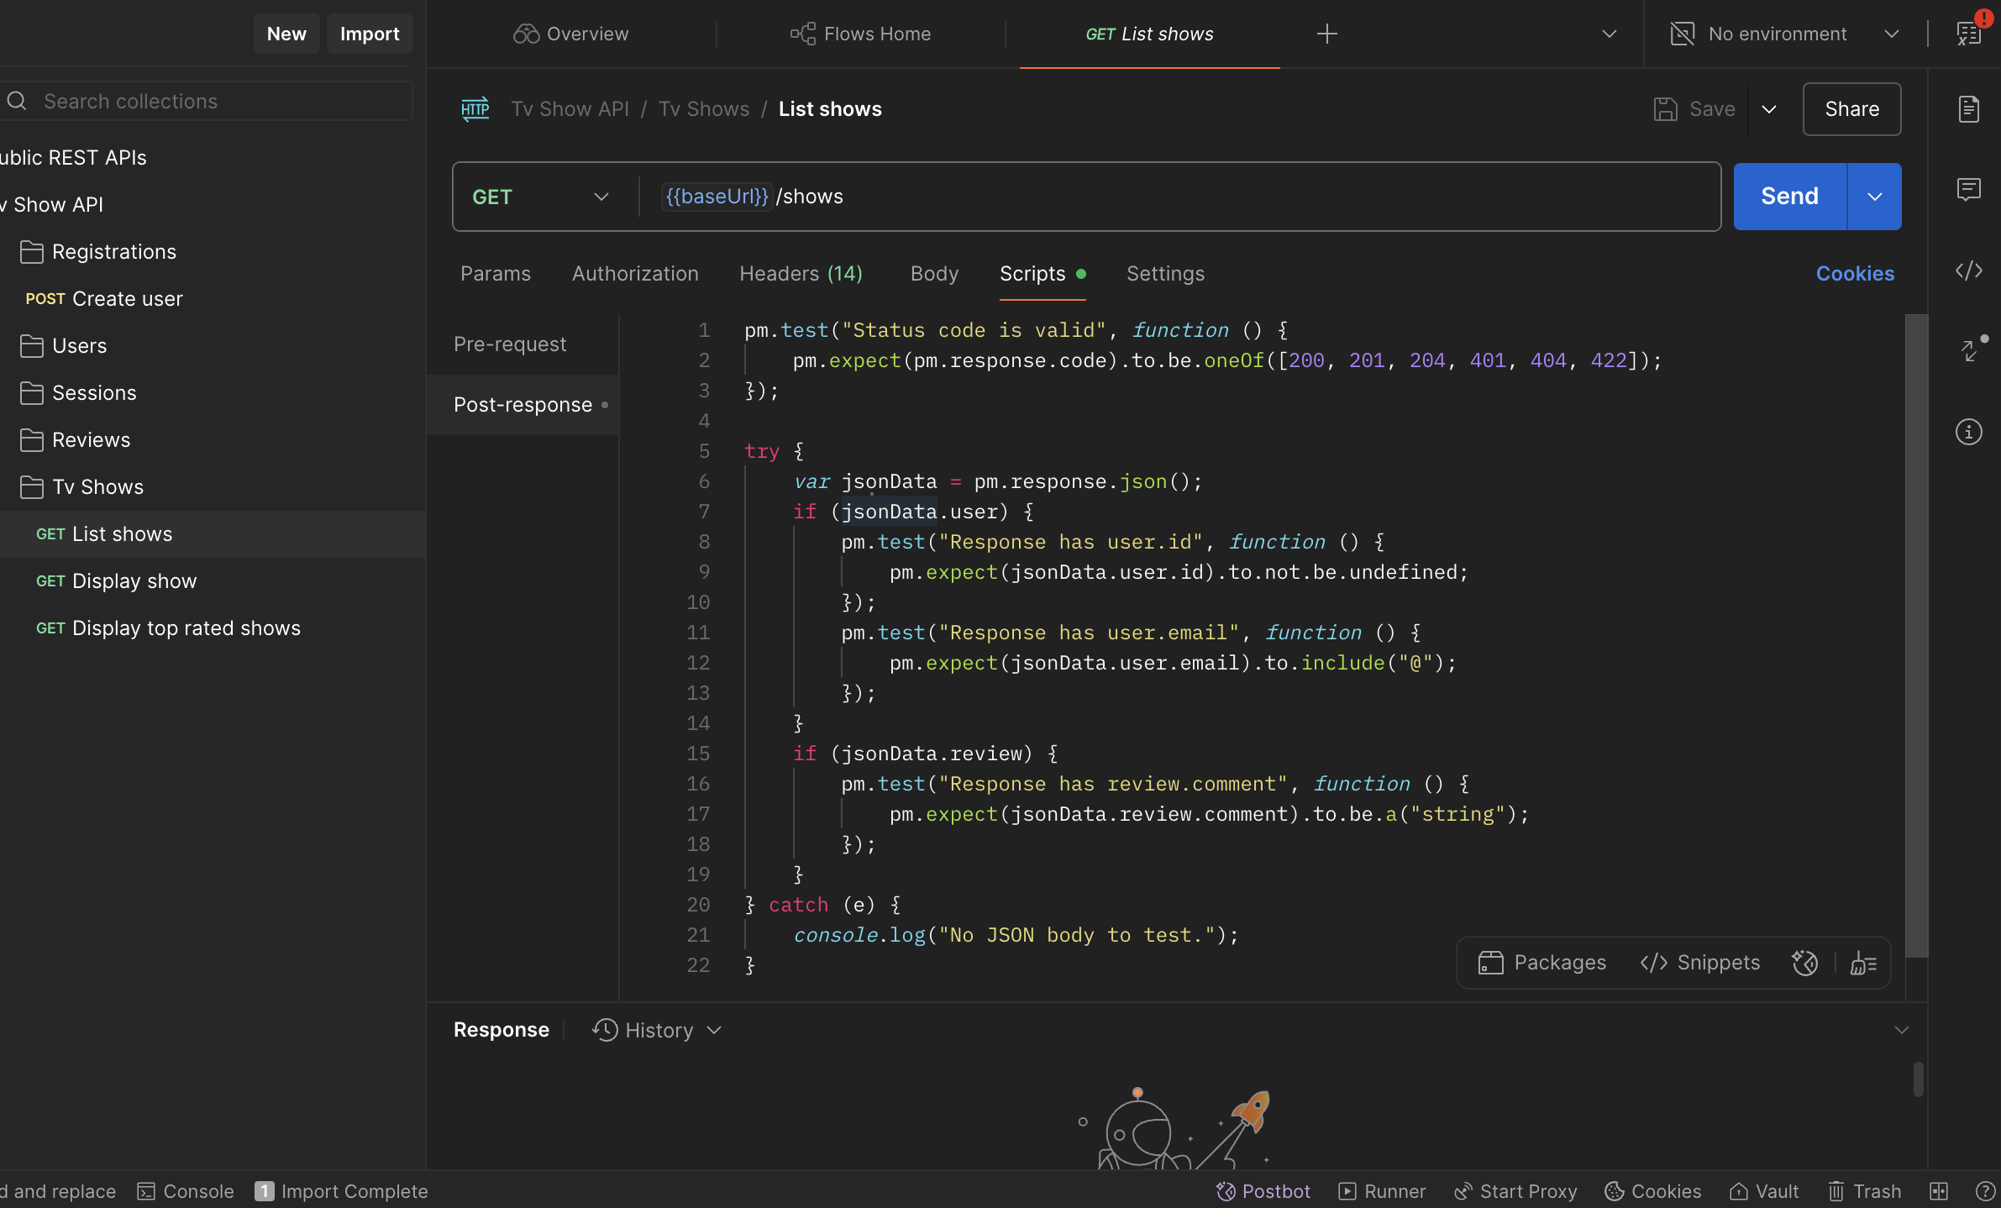Open GET Display top rated shows request
The image size is (2001, 1208).
[212, 628]
